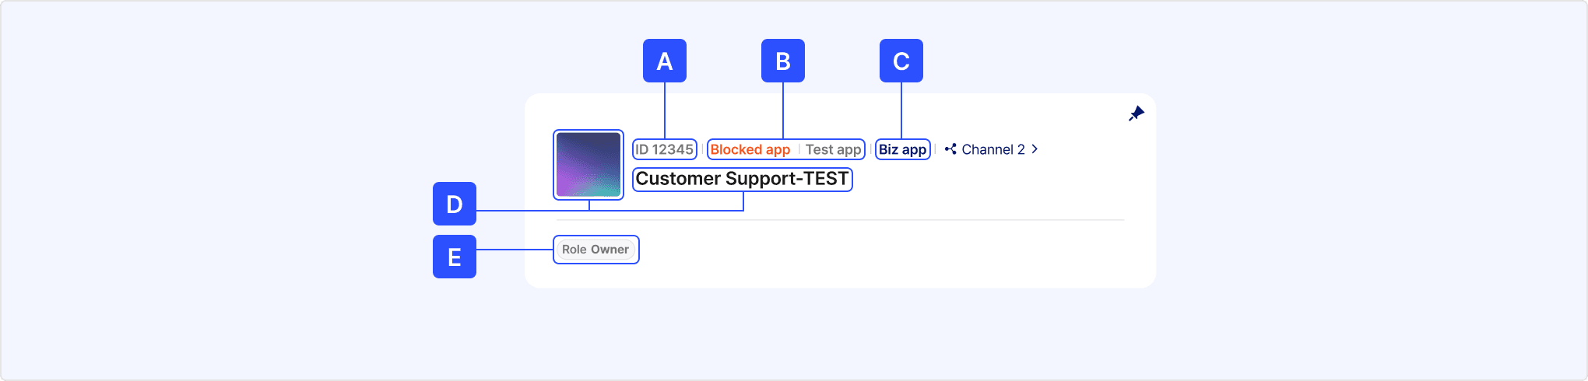The image size is (1588, 381).
Task: Click separator between Blocked app and Test app
Action: pyautogui.click(x=799, y=149)
